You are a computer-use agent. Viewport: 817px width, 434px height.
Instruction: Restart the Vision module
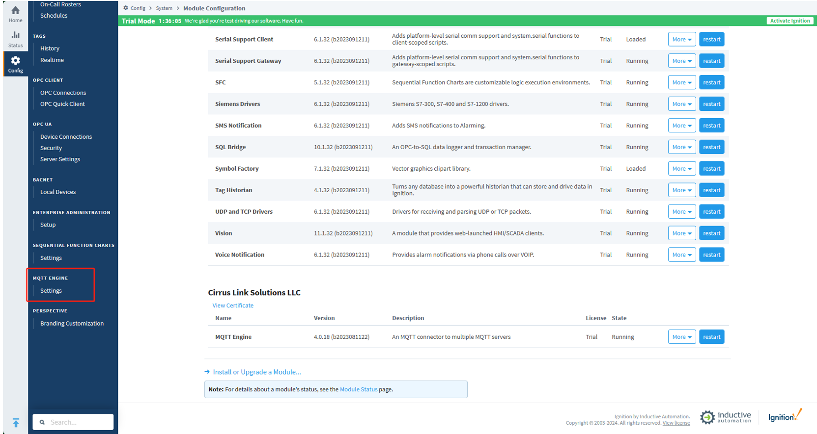(x=711, y=233)
